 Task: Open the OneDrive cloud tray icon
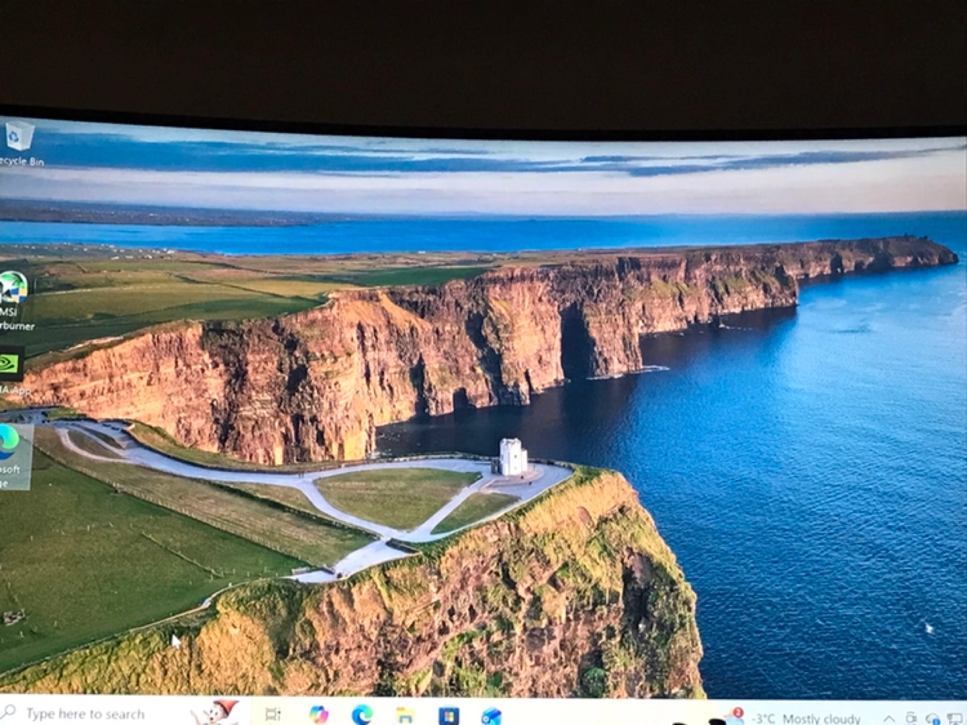[x=932, y=719]
